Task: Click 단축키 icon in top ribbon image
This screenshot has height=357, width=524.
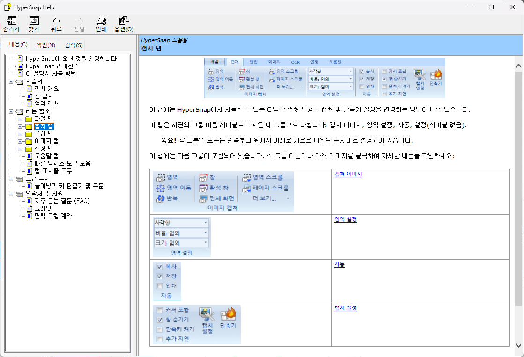Action: (x=436, y=75)
